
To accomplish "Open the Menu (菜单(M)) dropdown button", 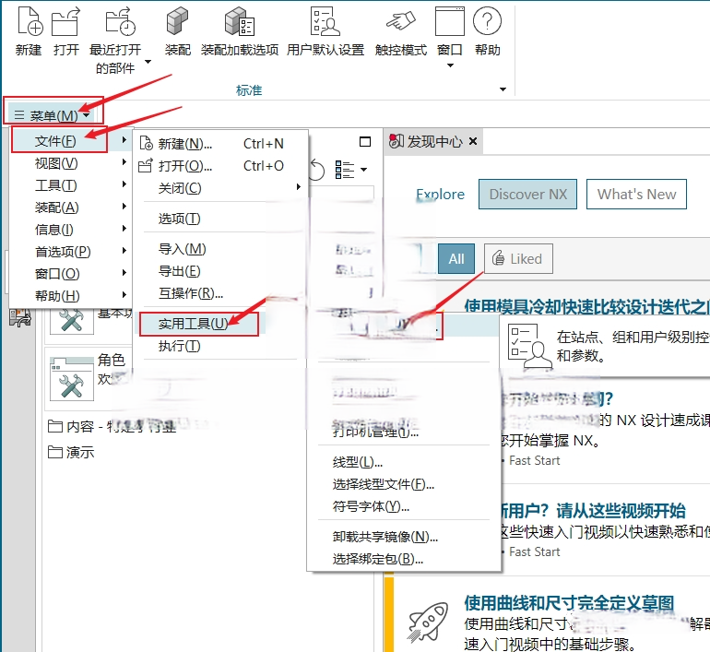I will (53, 115).
